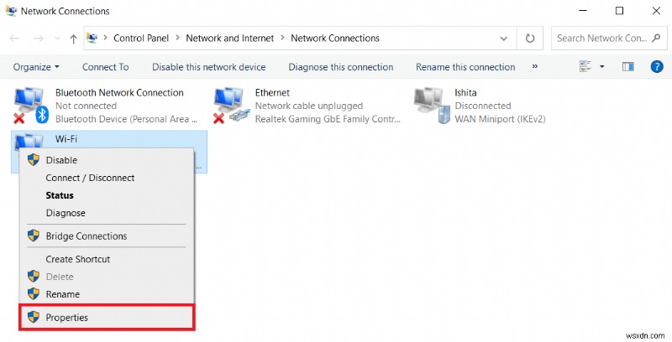
Task: Click Diagnose this connection
Action: [x=341, y=67]
